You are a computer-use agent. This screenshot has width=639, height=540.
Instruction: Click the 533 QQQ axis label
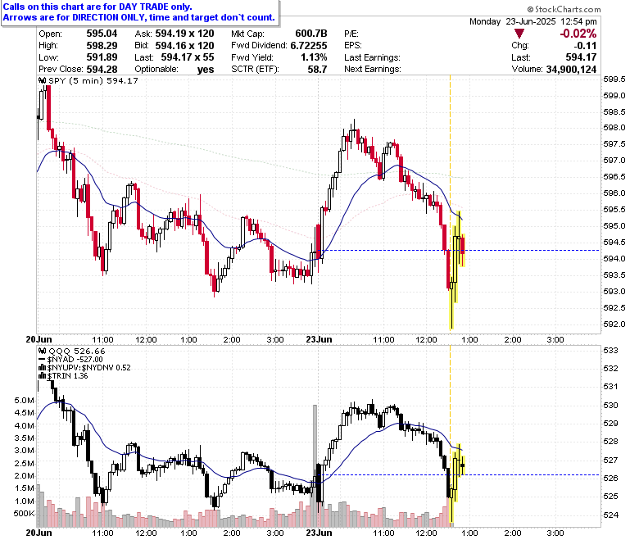(610, 350)
